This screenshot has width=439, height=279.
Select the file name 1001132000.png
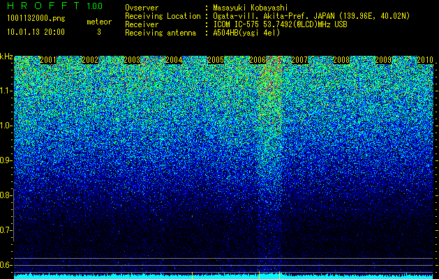point(36,19)
